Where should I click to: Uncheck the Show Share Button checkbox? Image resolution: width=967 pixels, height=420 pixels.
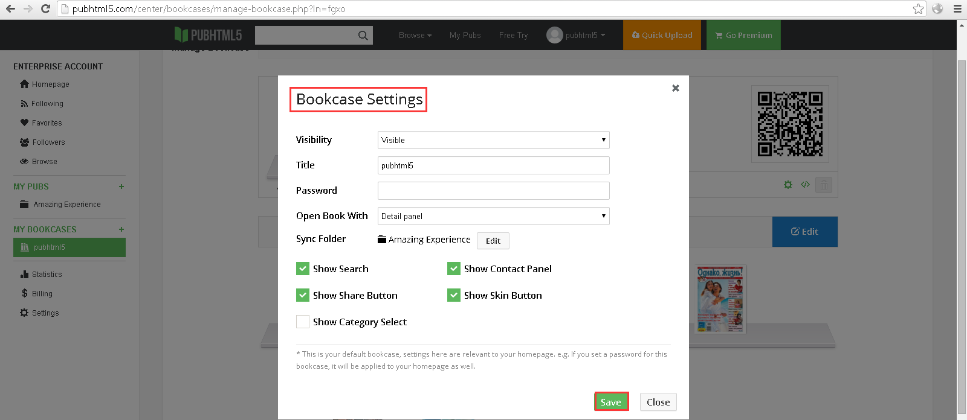coord(303,295)
